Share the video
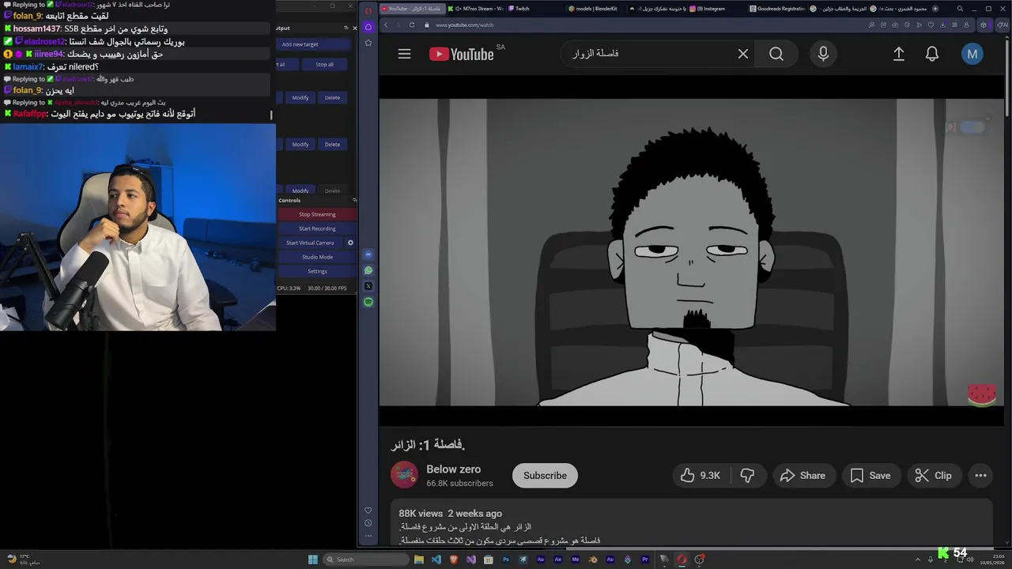This screenshot has height=569, width=1012. pyautogui.click(x=802, y=475)
